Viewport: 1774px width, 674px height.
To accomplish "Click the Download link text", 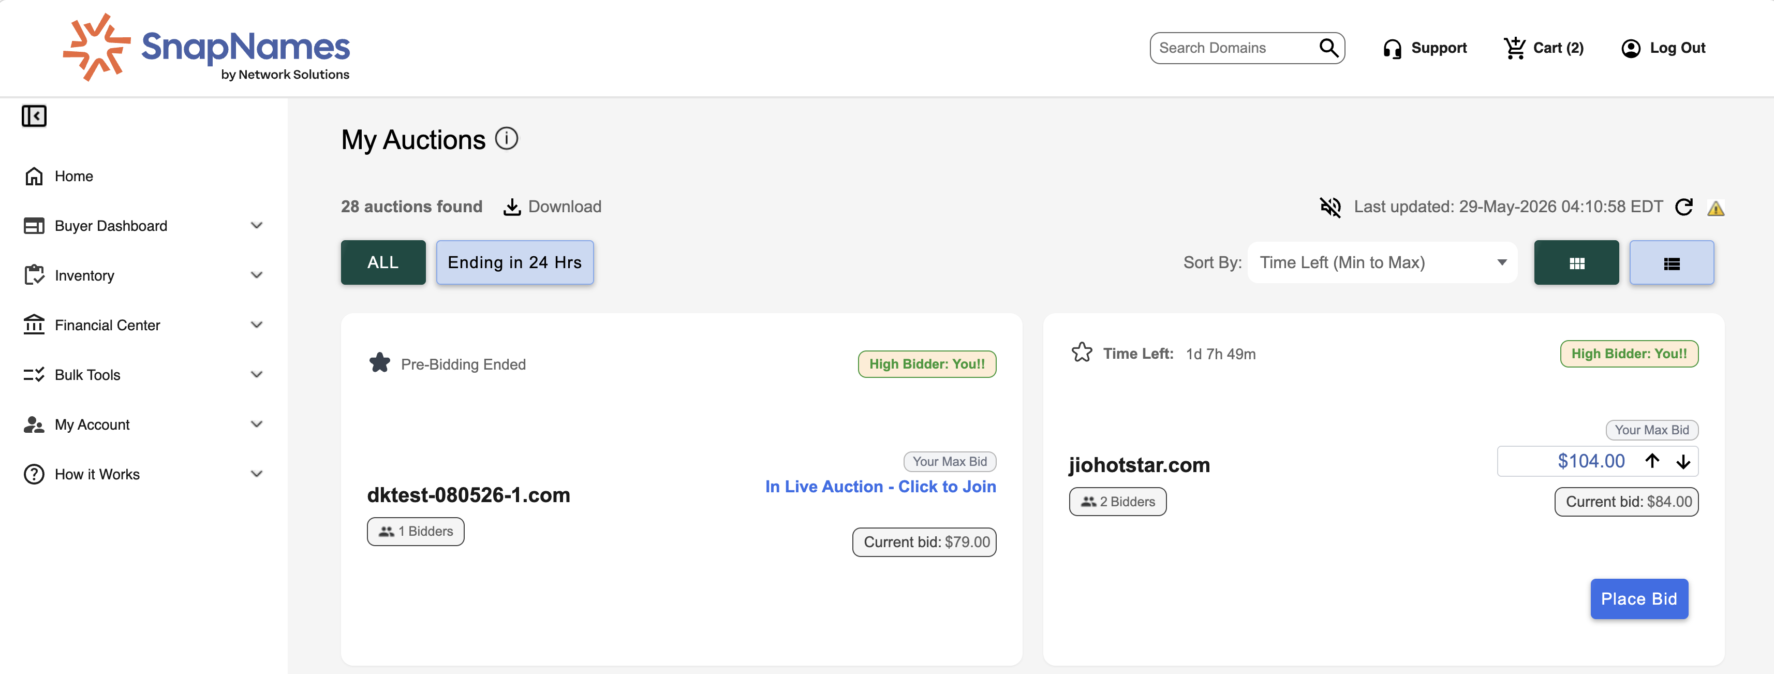I will (565, 207).
